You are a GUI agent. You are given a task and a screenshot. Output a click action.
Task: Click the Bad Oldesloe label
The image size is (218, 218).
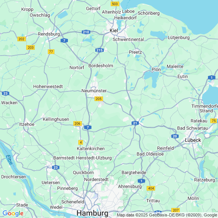pyautogui.click(x=150, y=154)
